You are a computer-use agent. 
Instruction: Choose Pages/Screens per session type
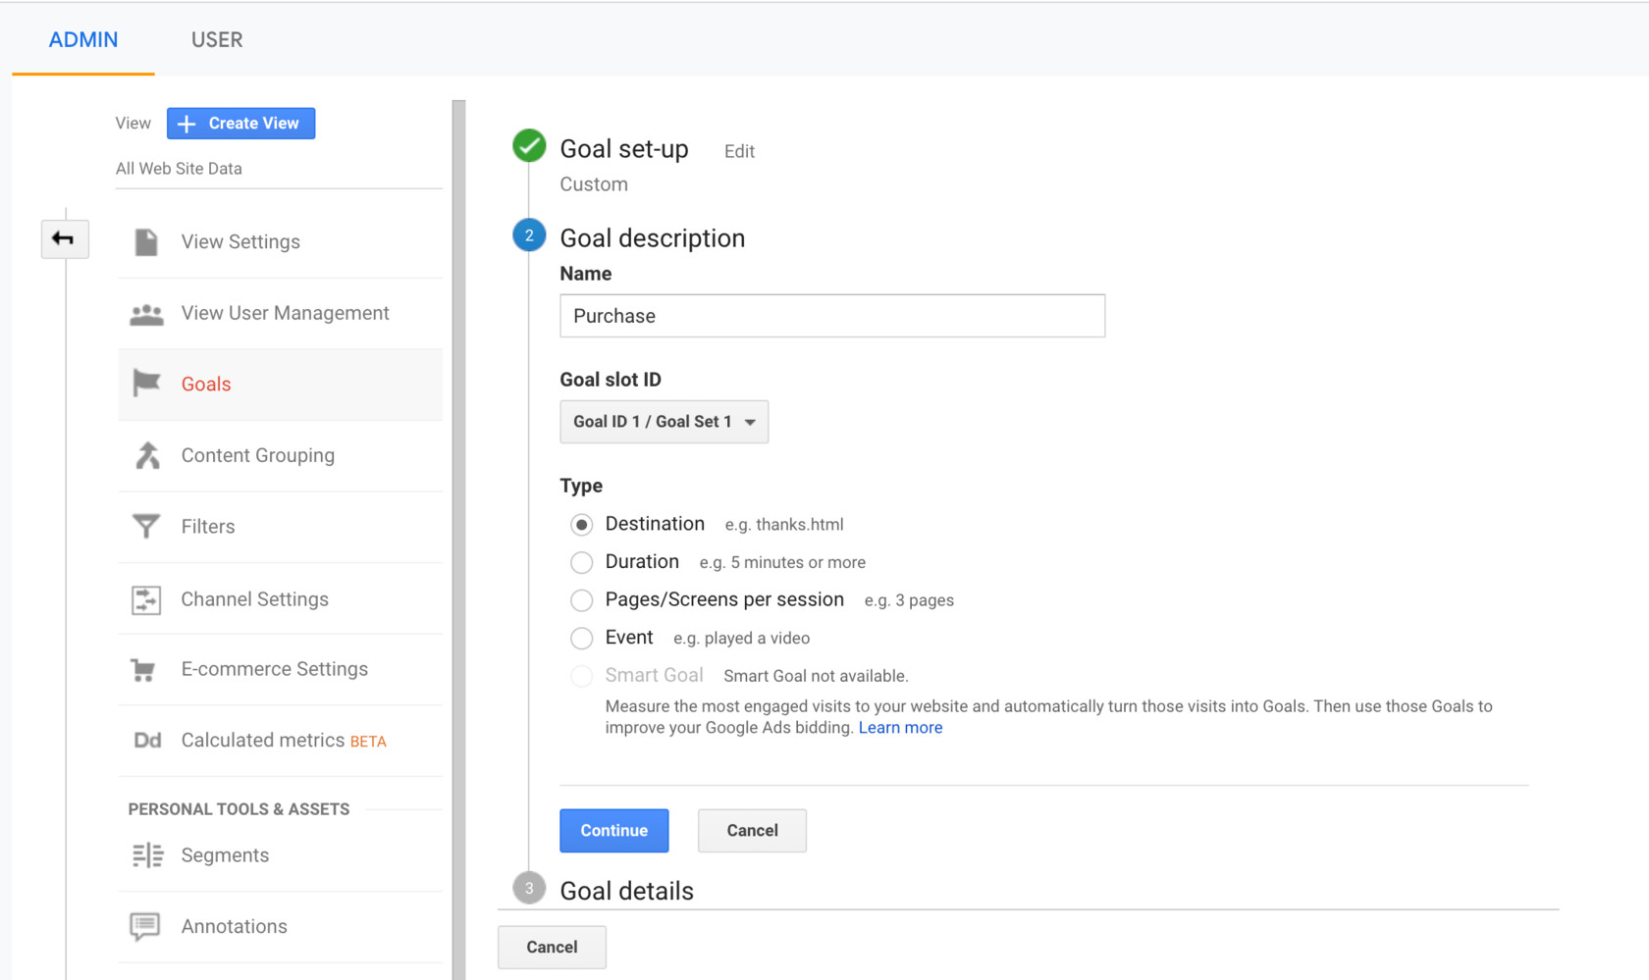point(582,600)
